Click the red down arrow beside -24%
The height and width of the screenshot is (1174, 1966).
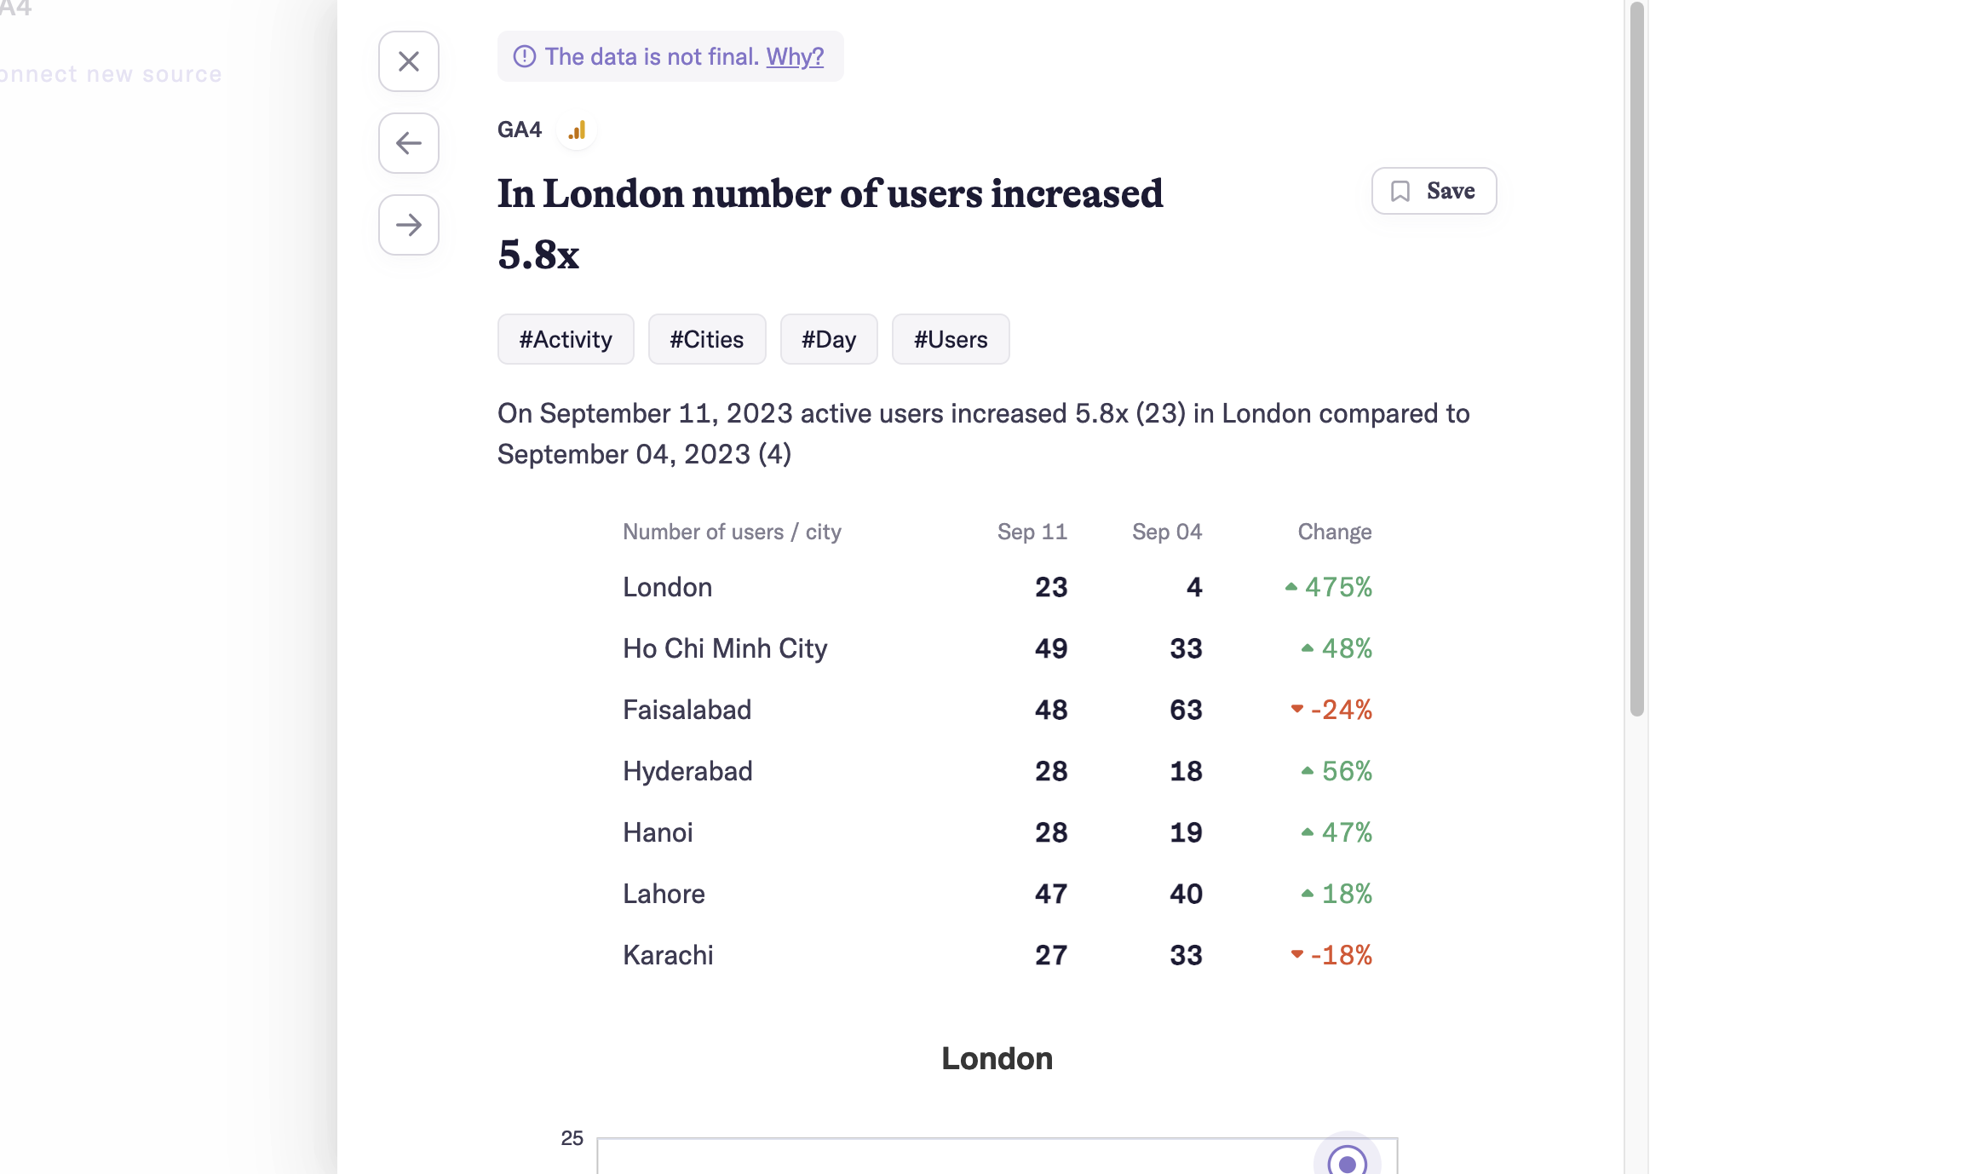(1296, 709)
